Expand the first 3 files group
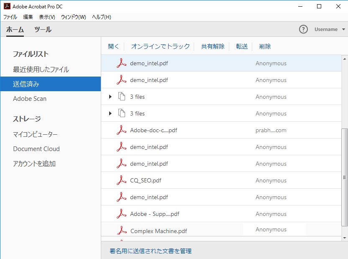The image size is (348, 259). (110, 97)
